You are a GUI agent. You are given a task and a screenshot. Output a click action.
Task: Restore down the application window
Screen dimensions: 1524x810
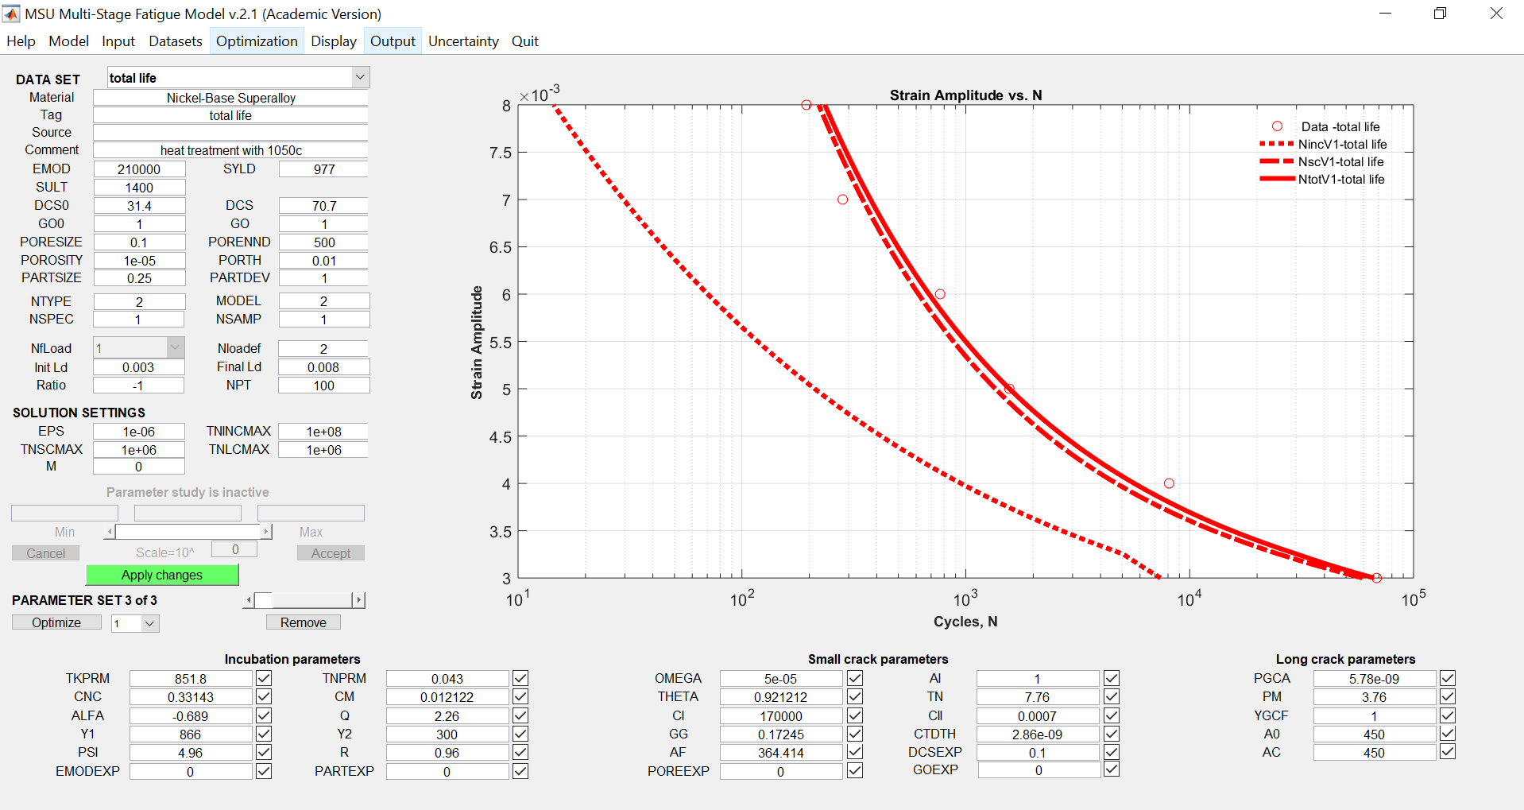1440,14
